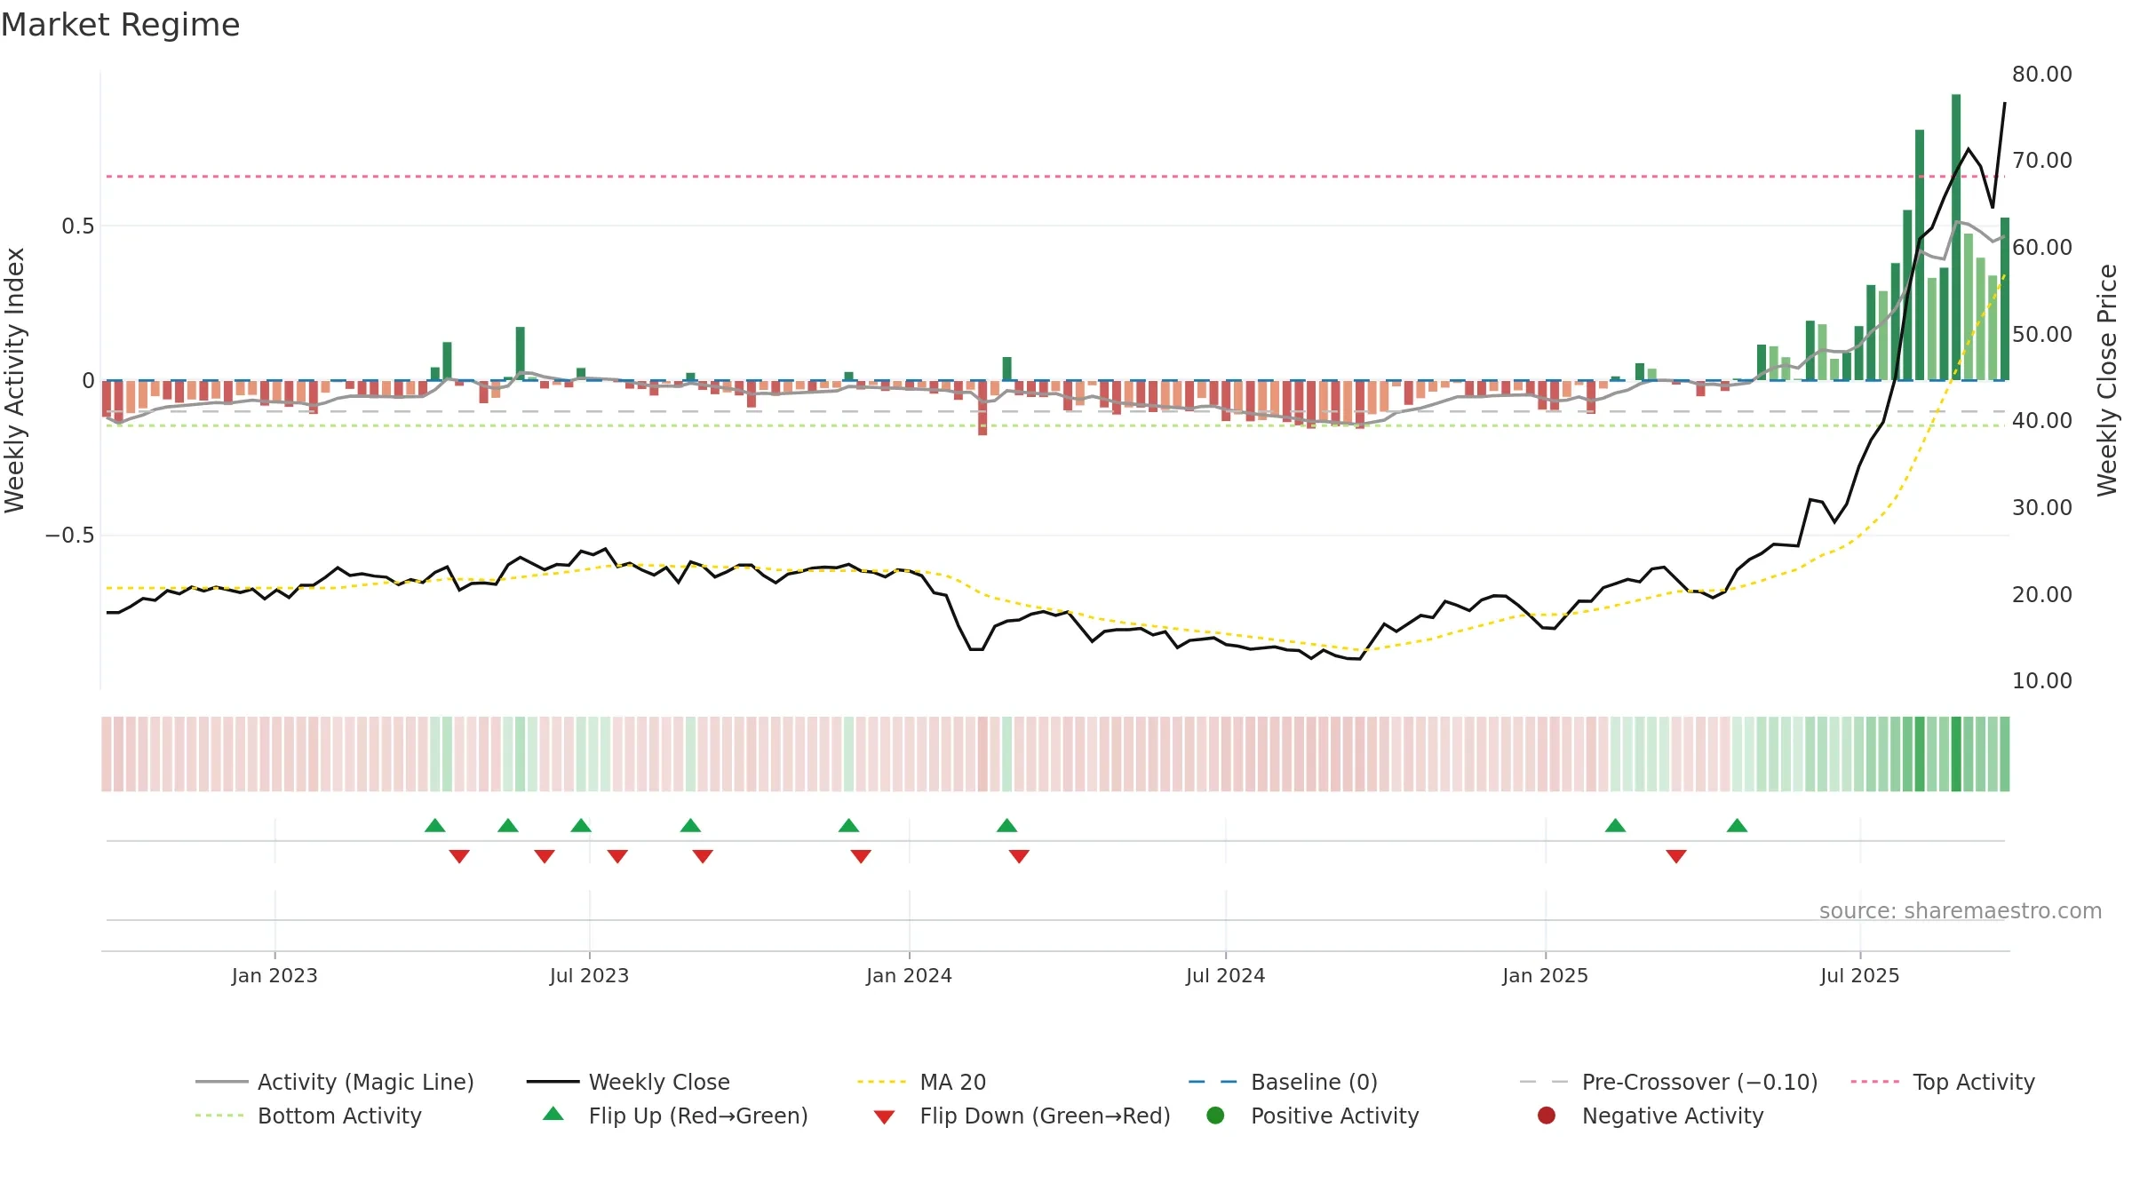This screenshot has height=1199, width=2132.
Task: Click the −0.5 activity axis label
Action: point(69,535)
